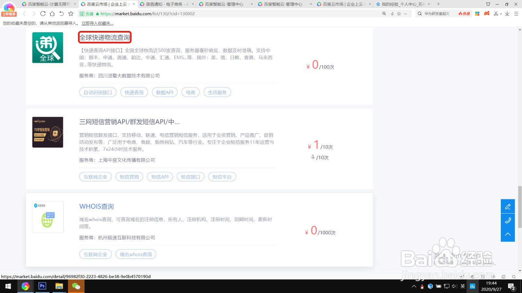Screen dimensions: 522x293
Task: Open the 立即导入收藏夹 link
Action: tap(97, 23)
